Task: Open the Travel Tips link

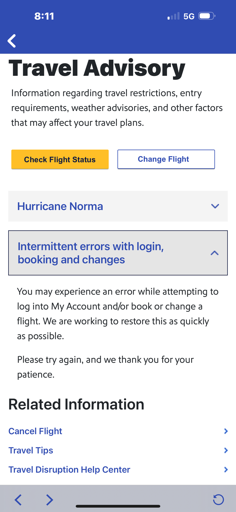Action: tap(31, 450)
